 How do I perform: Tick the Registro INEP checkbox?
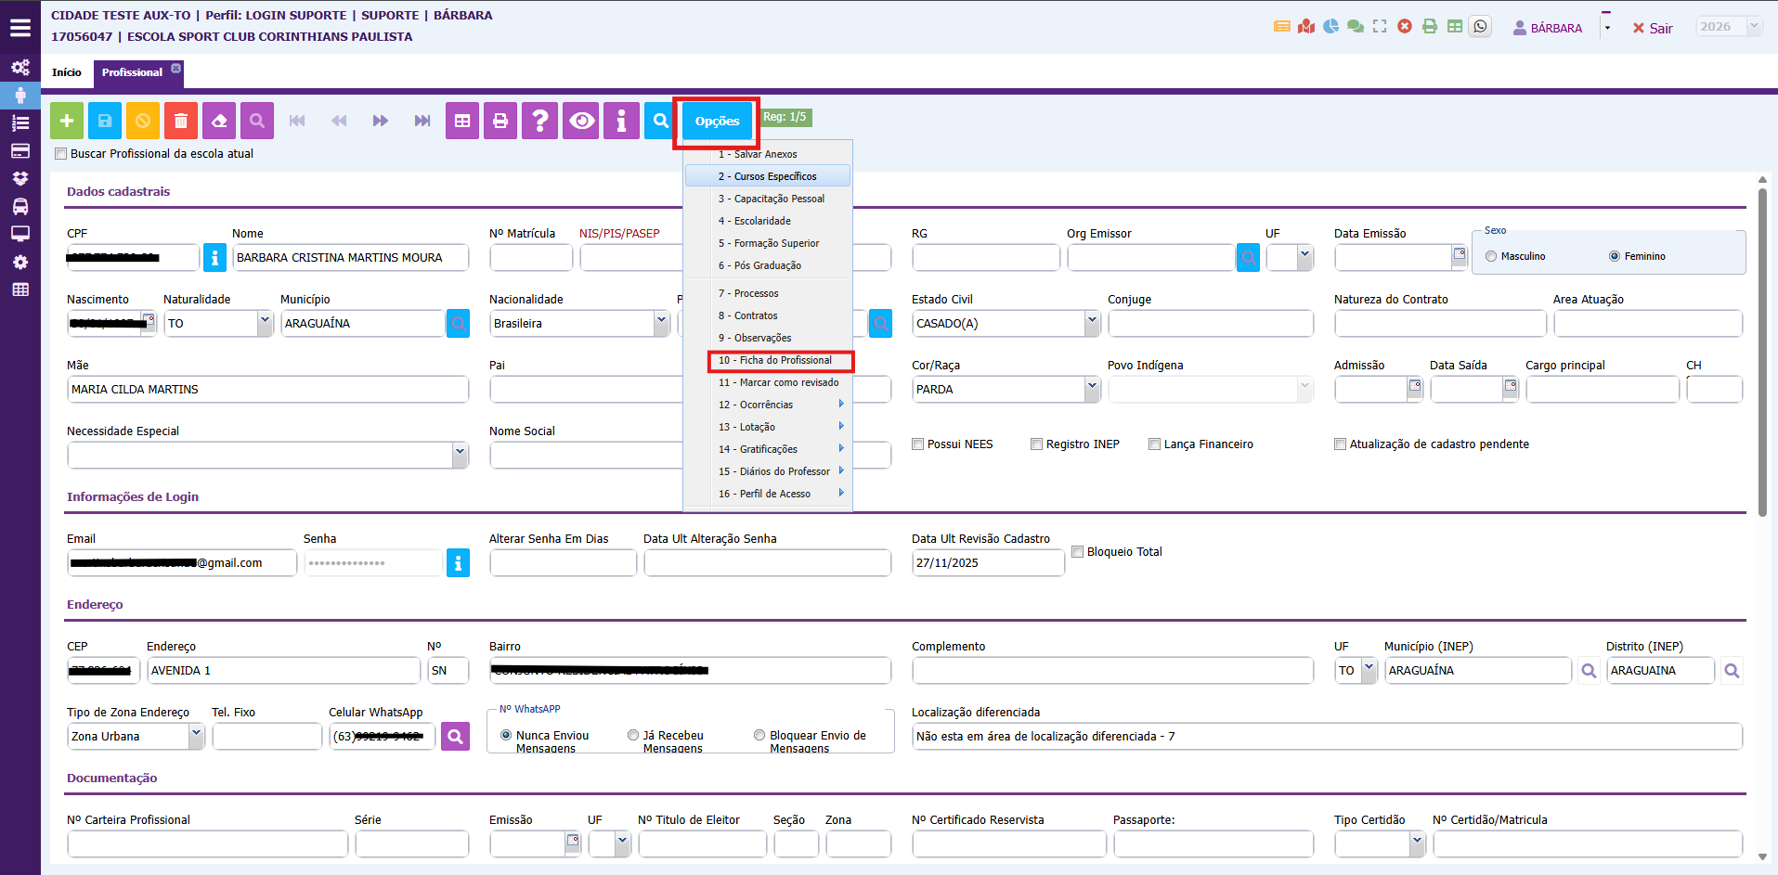point(1036,444)
